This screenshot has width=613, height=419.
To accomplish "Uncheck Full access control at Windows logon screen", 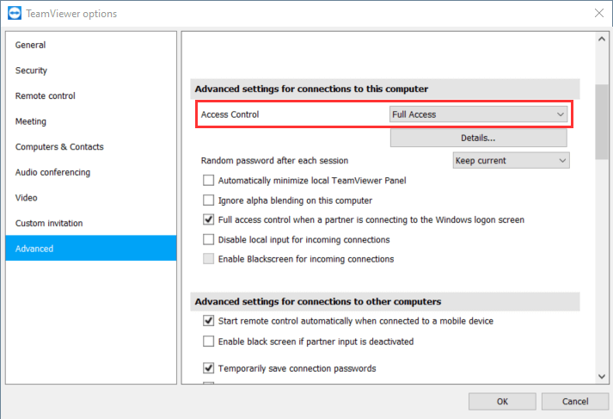I will click(x=208, y=220).
